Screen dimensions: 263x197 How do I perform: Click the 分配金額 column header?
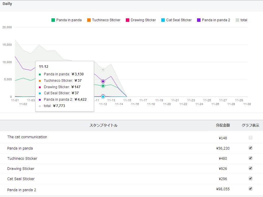223,125
